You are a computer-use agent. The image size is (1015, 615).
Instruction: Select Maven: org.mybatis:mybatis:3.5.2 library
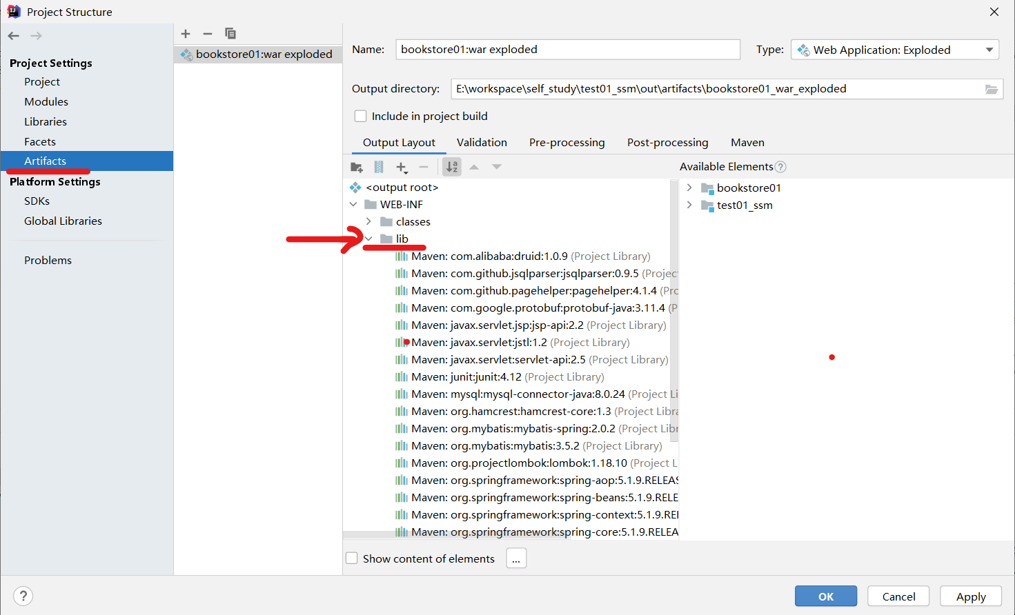pyautogui.click(x=529, y=446)
